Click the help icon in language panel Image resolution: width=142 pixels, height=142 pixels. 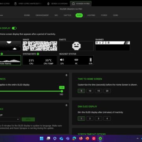point(66,105)
